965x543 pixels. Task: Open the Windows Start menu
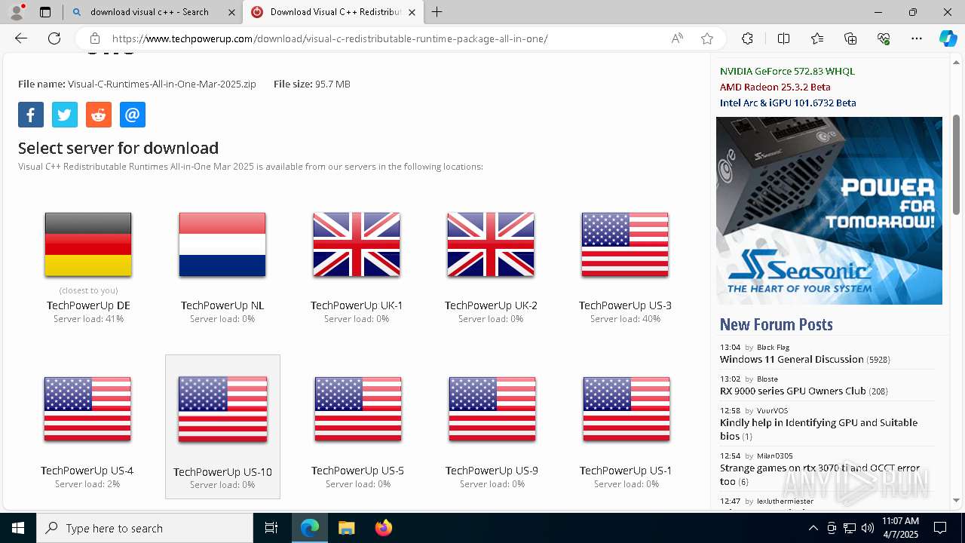[18, 528]
